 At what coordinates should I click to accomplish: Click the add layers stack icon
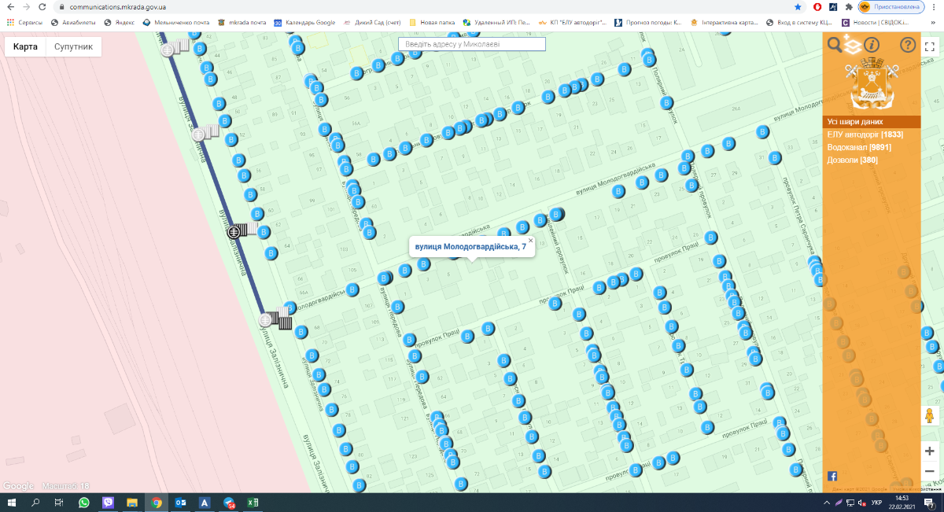coord(854,45)
